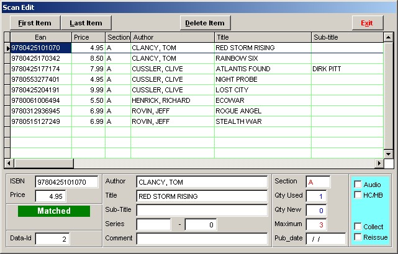Click title cell RED STORM RISING in grid

click(263, 48)
